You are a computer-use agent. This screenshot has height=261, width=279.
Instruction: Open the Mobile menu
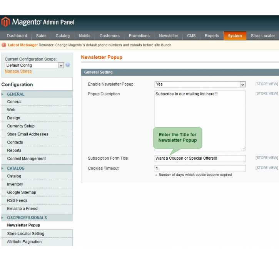pos(85,36)
